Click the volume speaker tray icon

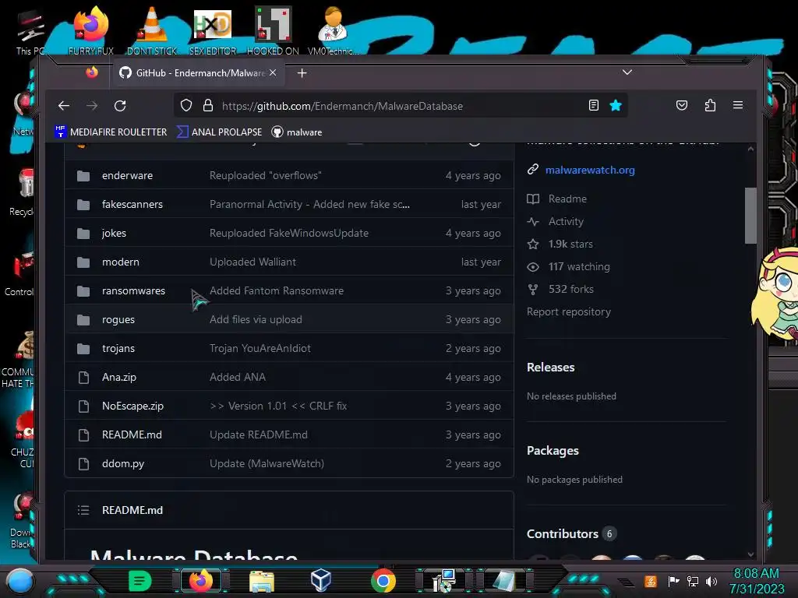pyautogui.click(x=711, y=581)
